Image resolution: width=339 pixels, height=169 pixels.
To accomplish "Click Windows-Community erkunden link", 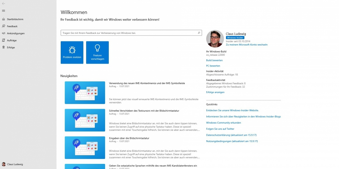I will click(223, 123).
